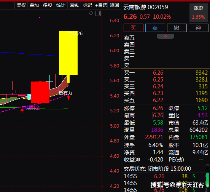Open the 旅游 sector box

tap(199, 13)
